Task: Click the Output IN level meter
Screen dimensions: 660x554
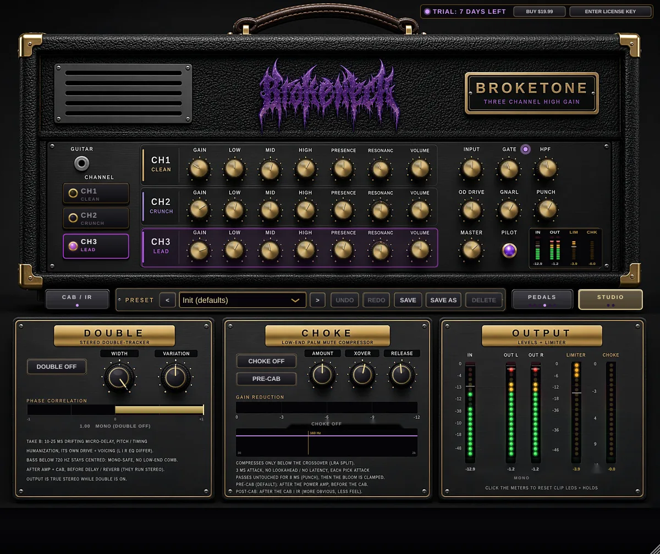Action: click(470, 412)
